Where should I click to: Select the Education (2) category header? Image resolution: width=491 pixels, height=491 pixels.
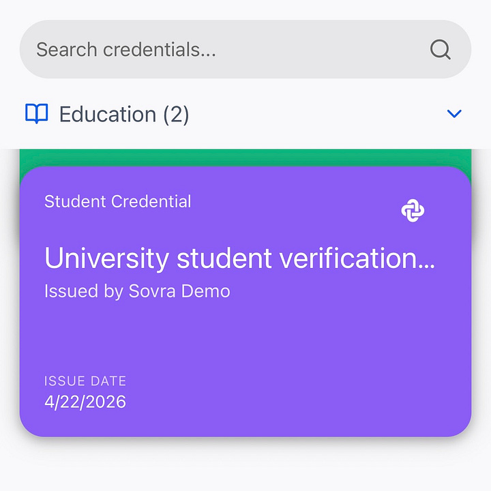click(x=245, y=114)
